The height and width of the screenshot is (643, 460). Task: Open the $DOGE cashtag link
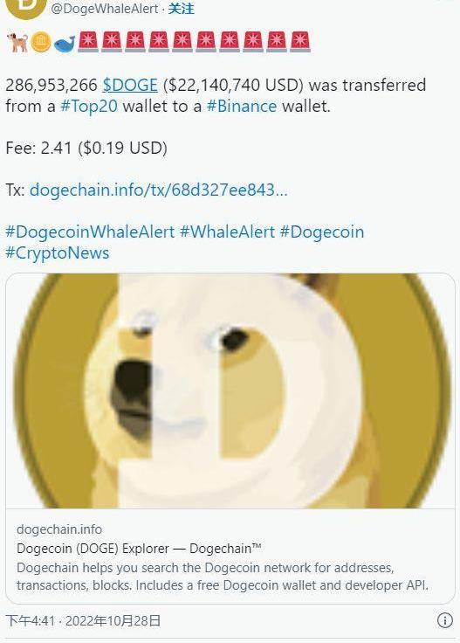tap(130, 85)
